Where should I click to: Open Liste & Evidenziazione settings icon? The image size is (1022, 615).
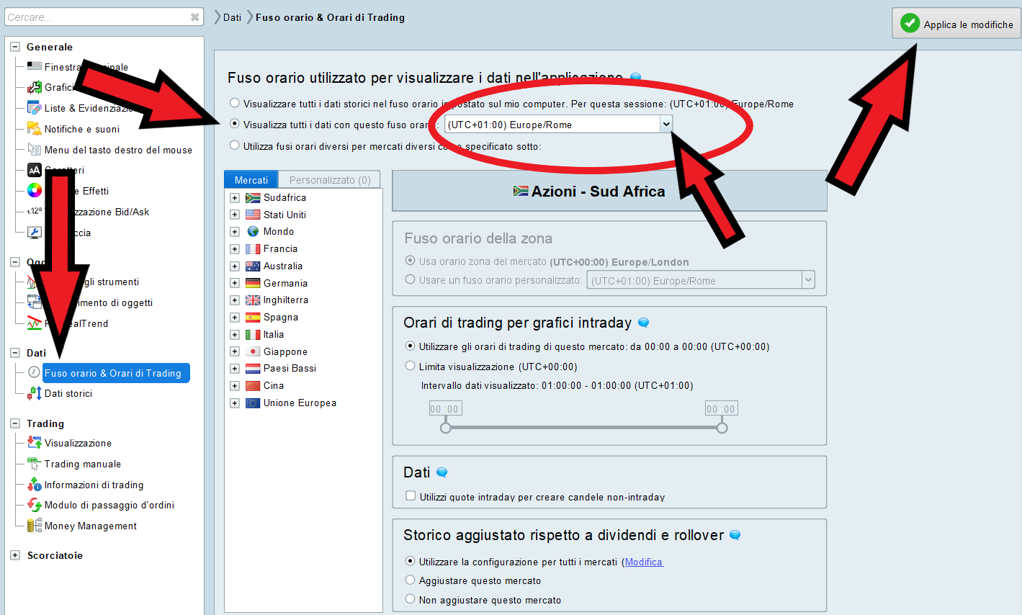tap(34, 108)
